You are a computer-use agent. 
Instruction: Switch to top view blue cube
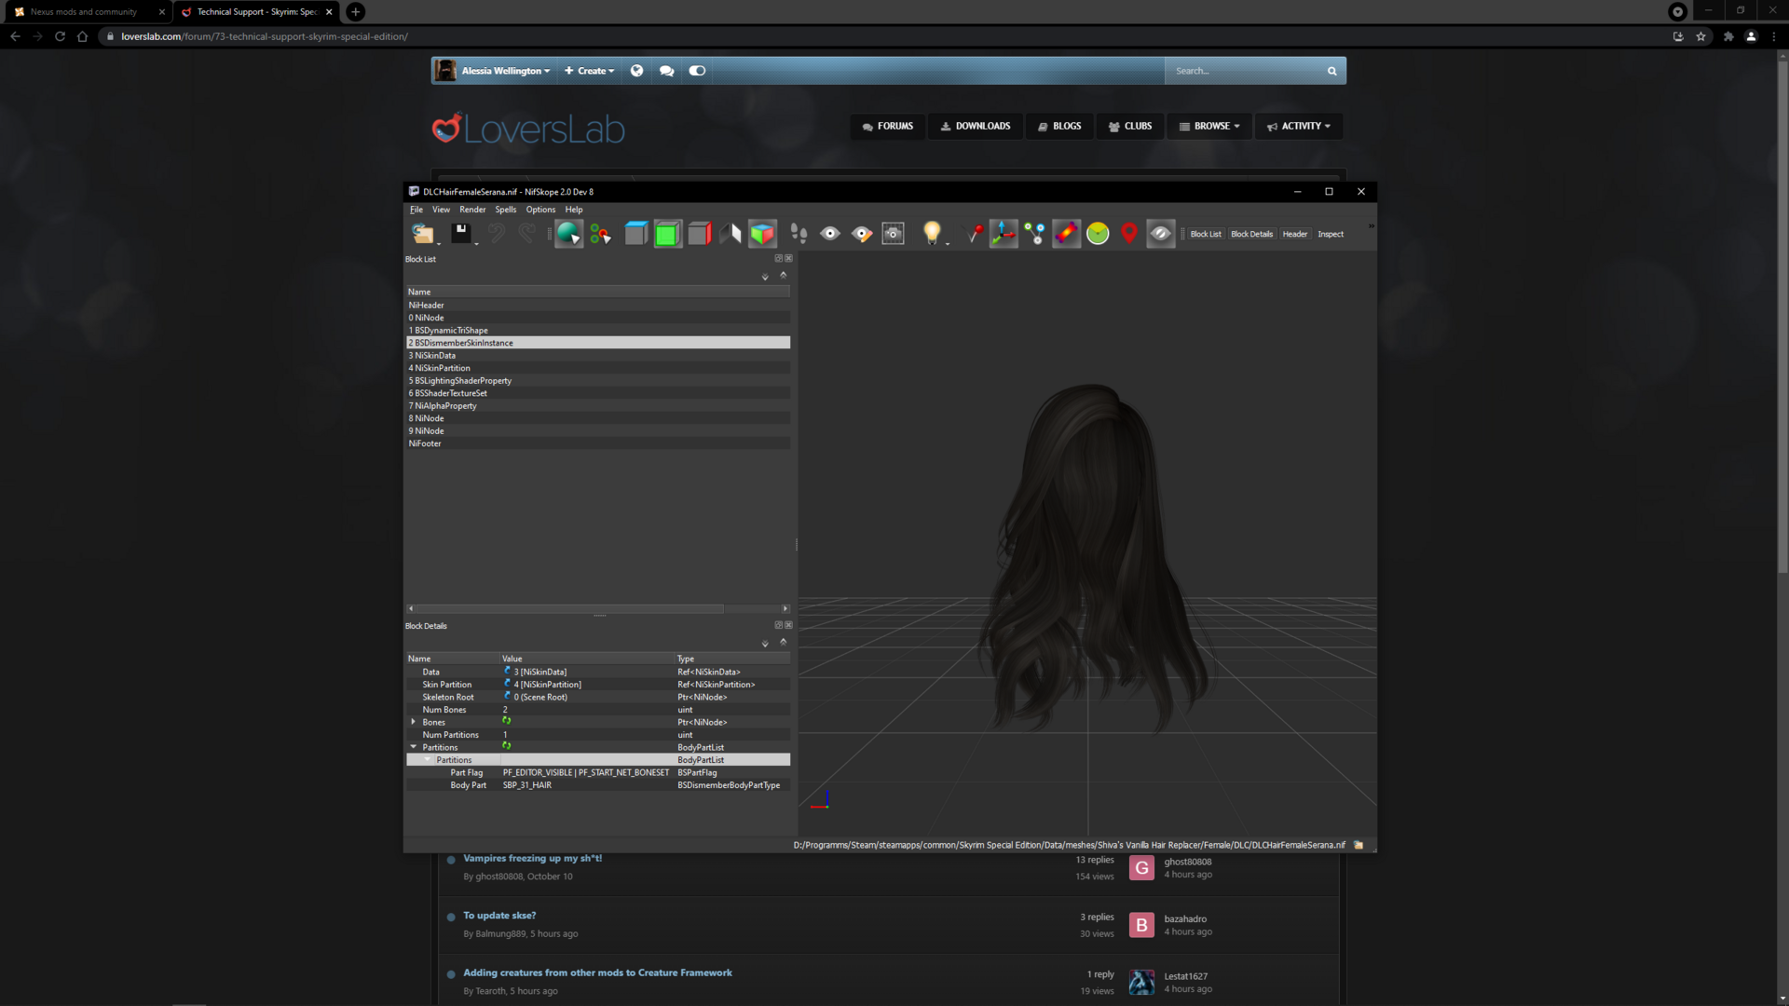coord(636,234)
